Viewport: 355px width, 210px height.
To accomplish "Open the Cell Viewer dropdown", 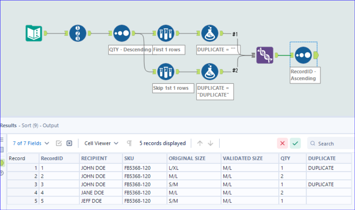I will [101, 143].
